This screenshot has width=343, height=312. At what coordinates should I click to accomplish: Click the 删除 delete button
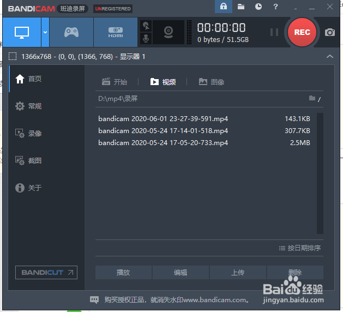click(295, 272)
